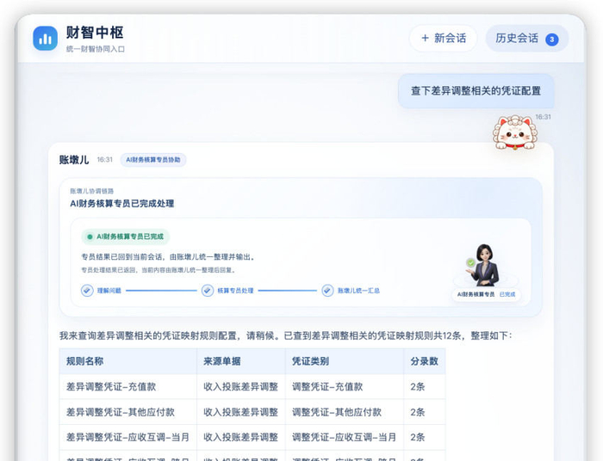Click the 已完成 label under the avatar
Viewport: 603px width, 461px height.
click(x=507, y=294)
